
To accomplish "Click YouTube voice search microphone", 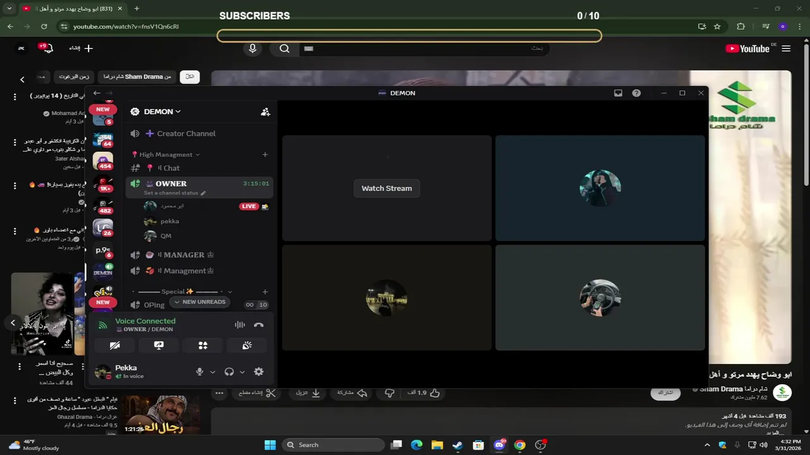I will (x=252, y=49).
